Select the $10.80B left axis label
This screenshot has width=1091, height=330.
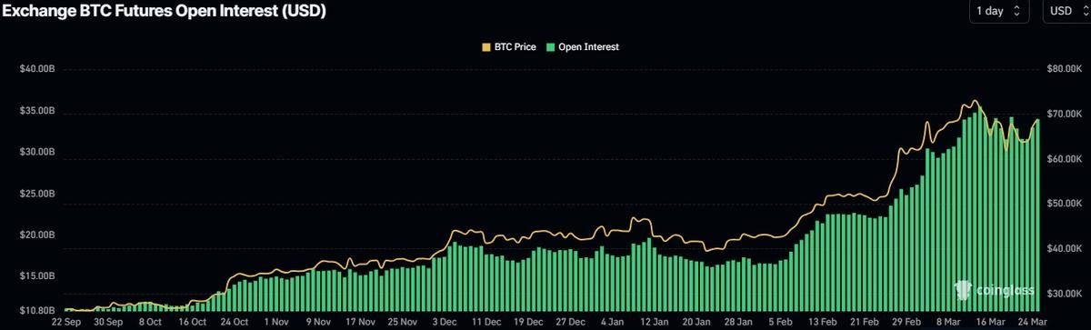pos(36,311)
